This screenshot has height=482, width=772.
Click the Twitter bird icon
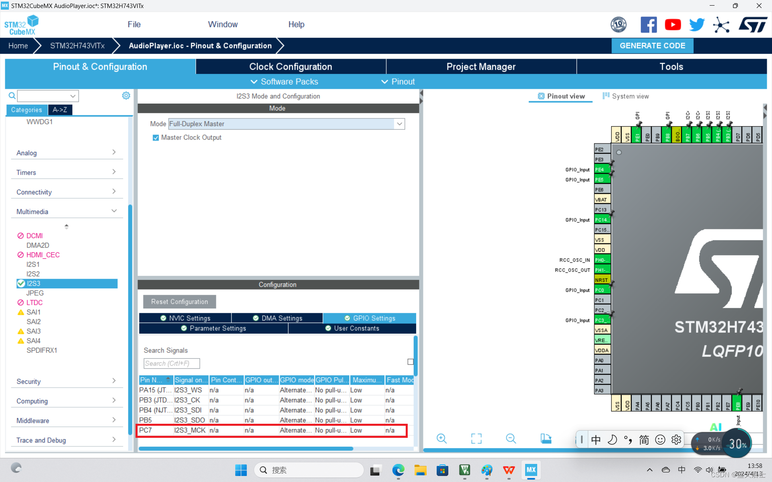click(696, 25)
